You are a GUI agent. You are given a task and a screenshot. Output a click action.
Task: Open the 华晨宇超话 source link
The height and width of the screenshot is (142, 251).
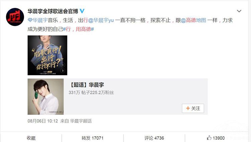tap(81, 121)
